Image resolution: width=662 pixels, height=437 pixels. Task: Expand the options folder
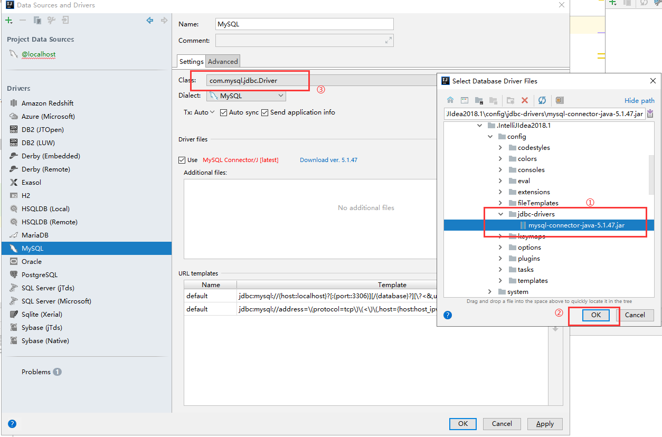click(500, 248)
